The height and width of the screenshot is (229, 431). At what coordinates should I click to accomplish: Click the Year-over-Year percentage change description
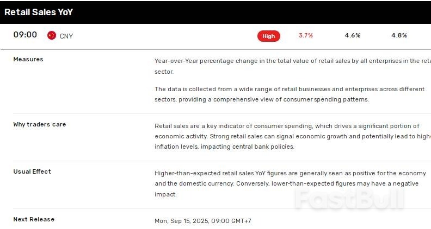point(293,66)
